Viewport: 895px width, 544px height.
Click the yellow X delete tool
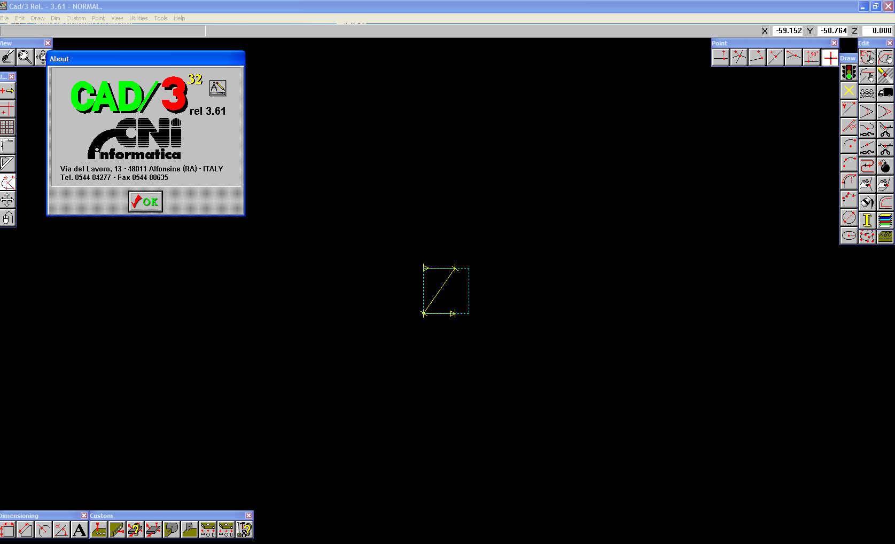click(x=848, y=91)
